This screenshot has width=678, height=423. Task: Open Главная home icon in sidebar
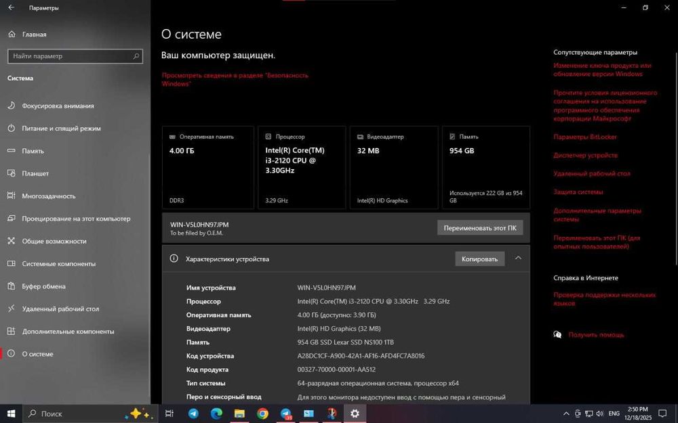click(x=12, y=34)
